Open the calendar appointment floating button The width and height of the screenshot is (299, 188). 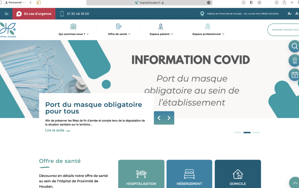(x=294, y=75)
